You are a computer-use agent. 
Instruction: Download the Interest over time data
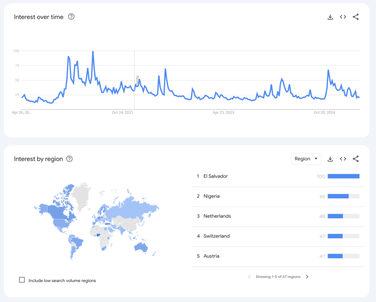330,17
